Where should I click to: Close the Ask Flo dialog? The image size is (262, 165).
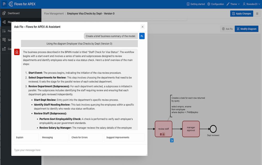coord(143,27)
